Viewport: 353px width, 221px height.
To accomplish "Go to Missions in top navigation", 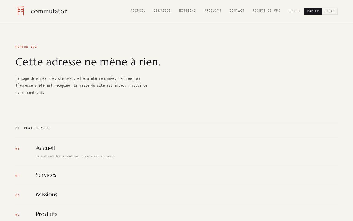I will tap(188, 11).
